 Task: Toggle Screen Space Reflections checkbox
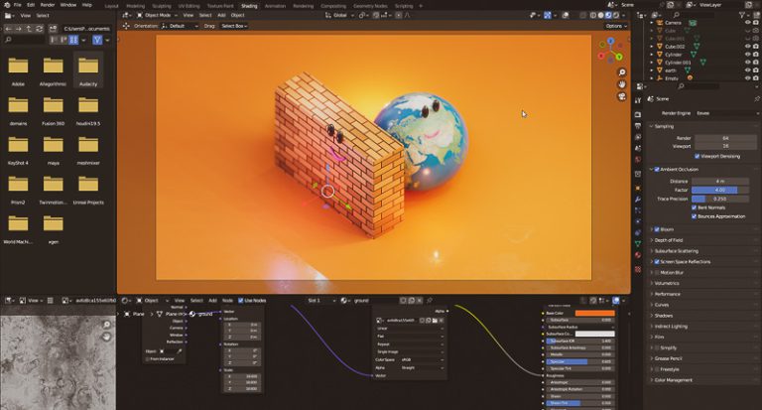(x=657, y=262)
